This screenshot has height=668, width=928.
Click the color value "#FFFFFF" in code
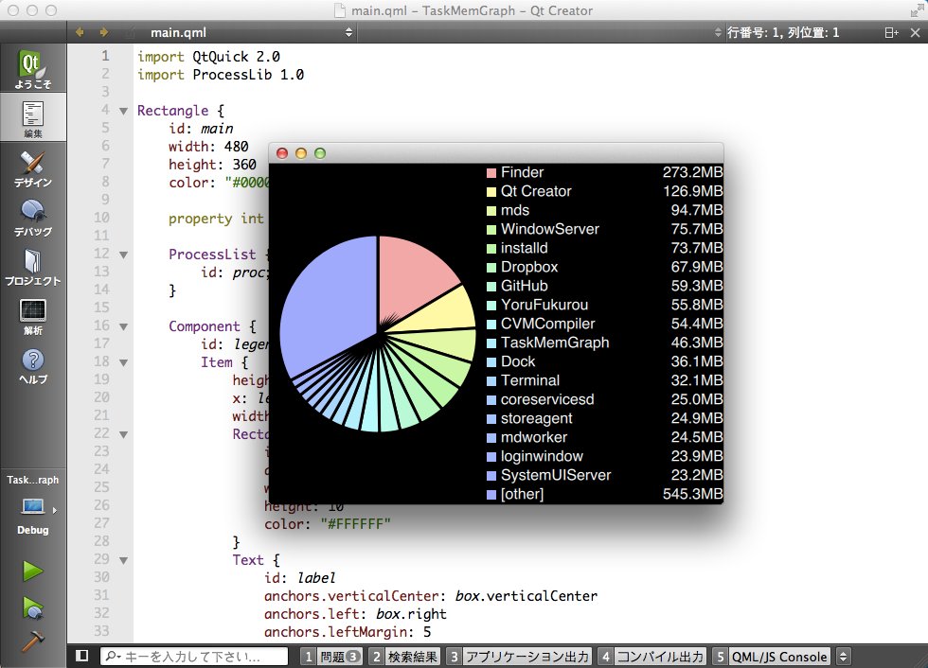356,524
